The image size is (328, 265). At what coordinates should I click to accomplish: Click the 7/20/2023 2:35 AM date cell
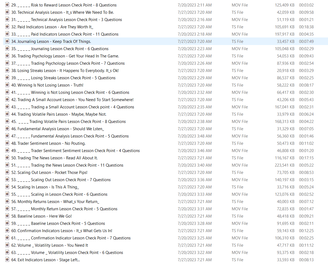pos(195,107)
